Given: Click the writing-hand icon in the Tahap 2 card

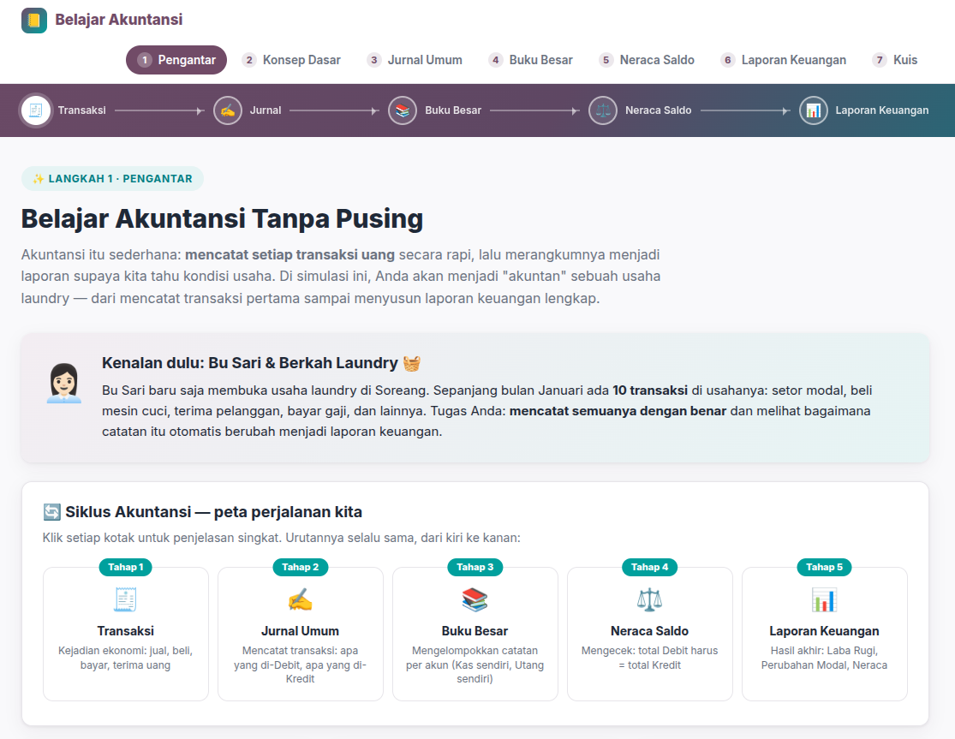Looking at the screenshot, I should (x=301, y=599).
